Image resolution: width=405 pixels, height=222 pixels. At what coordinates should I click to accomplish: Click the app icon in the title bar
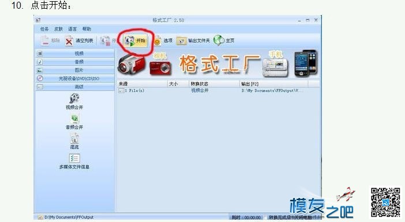tap(38, 20)
